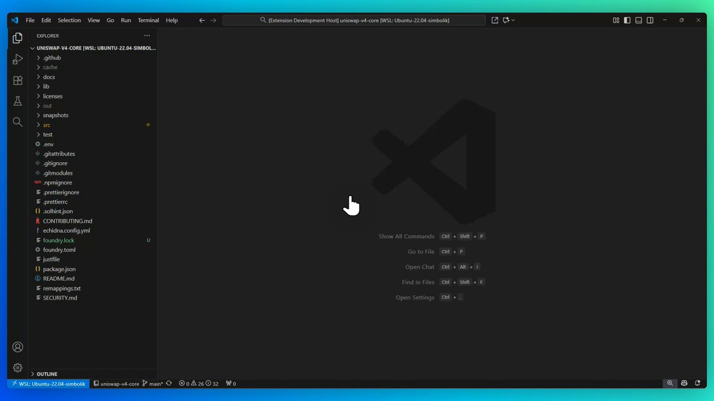Expand the OUTLINE section
The height and width of the screenshot is (401, 714).
pos(46,374)
